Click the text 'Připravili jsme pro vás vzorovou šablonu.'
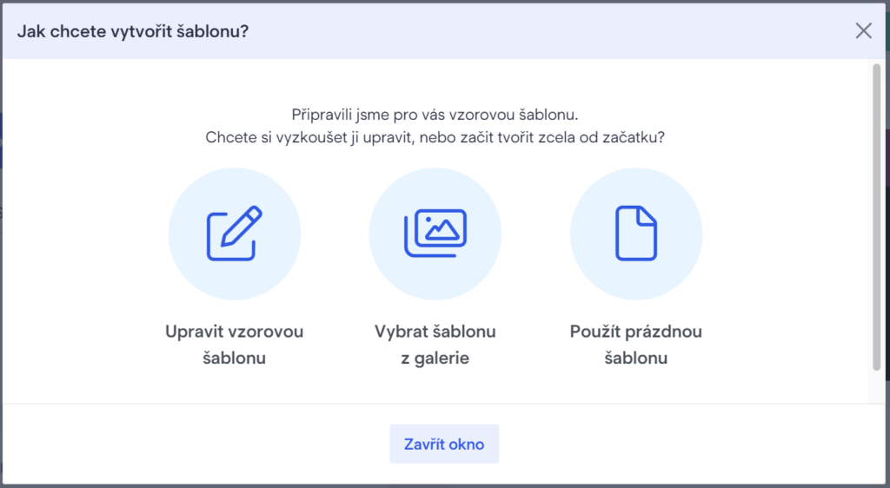 click(x=435, y=115)
